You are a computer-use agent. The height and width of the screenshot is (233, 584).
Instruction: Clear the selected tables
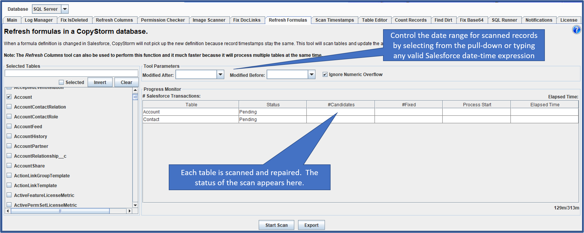126,82
